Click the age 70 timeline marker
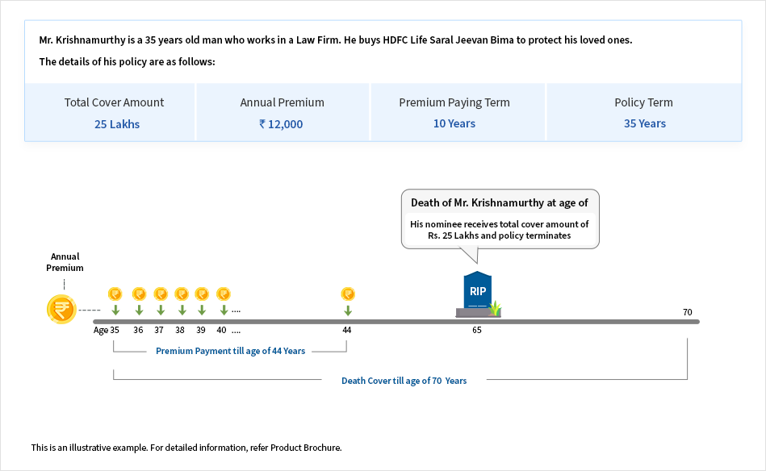This screenshot has width=766, height=471. 688,312
